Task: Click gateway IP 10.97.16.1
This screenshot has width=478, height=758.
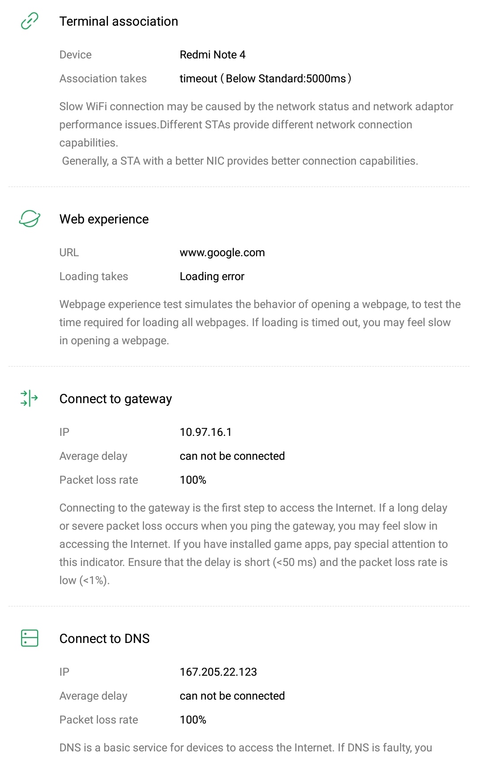Action: [206, 432]
